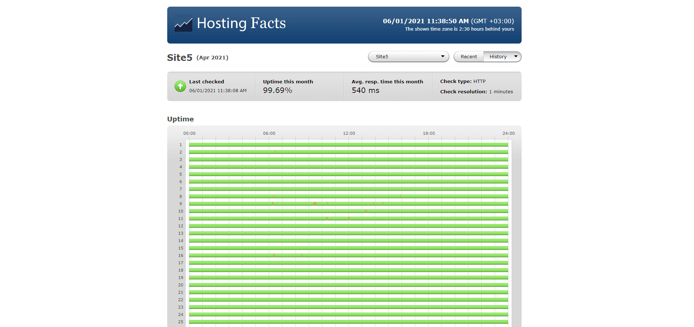This screenshot has height=327, width=694.
Task: Click the uptime value 99.69%
Action: click(x=278, y=90)
